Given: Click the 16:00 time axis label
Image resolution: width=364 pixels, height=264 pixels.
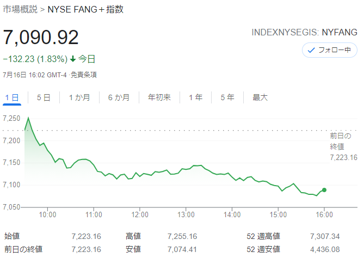Looking at the screenshot, I should click(324, 214).
